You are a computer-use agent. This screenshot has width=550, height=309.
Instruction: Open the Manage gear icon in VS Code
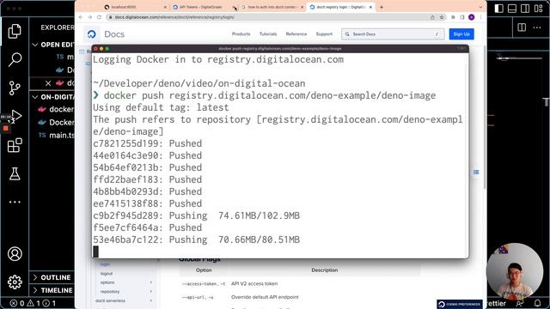tap(15, 282)
